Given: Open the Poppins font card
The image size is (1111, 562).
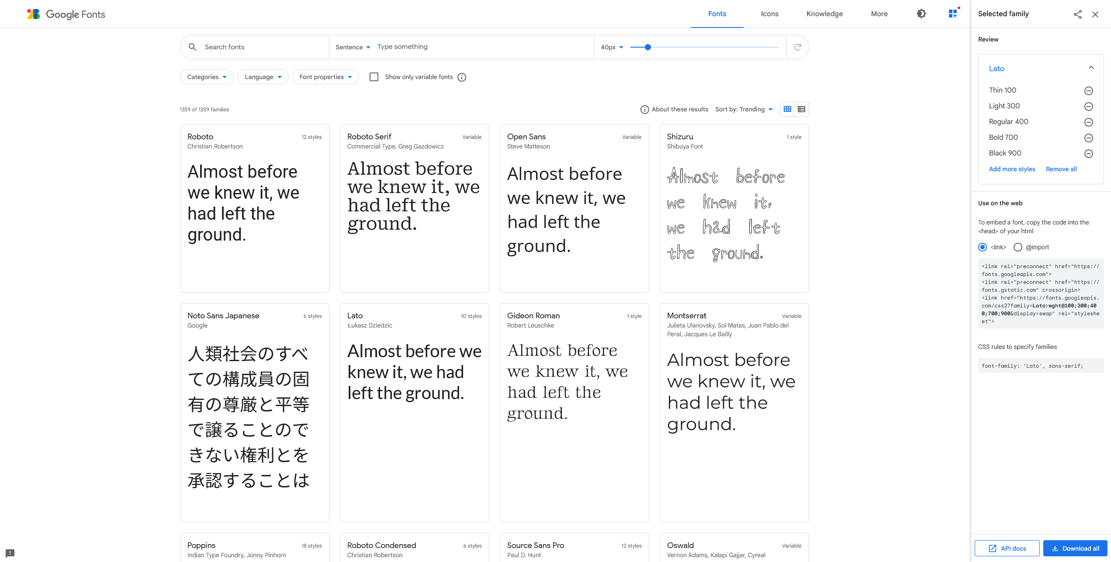Looking at the screenshot, I should pos(255,548).
